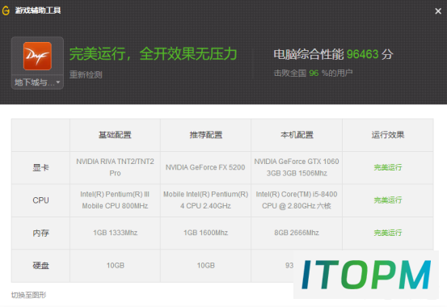Click the 推荐配置 column header
The height and width of the screenshot is (307, 447).
pyautogui.click(x=206, y=135)
